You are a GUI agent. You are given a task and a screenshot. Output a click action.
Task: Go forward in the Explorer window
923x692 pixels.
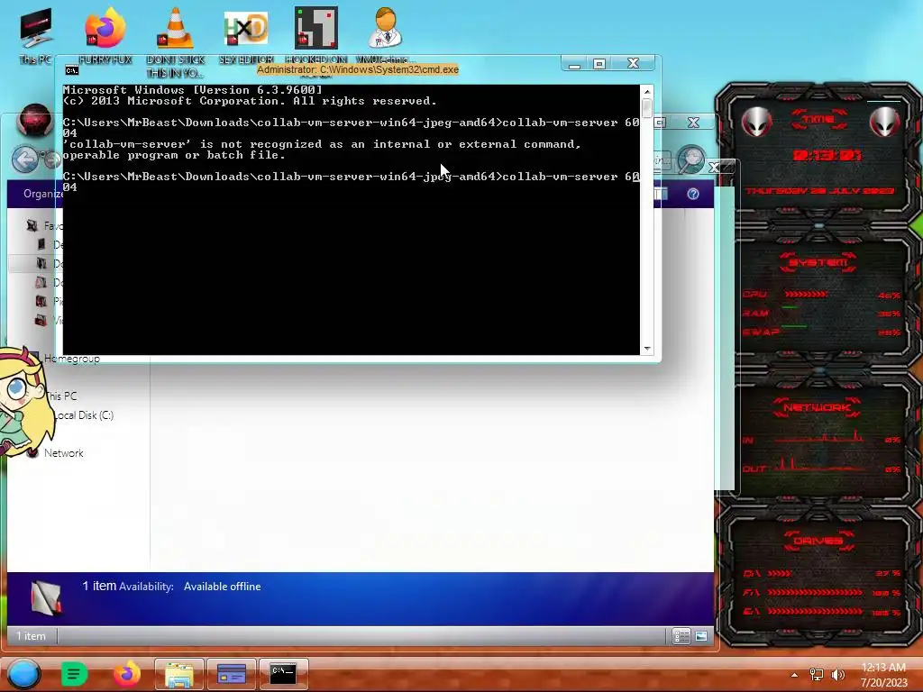tap(51, 159)
